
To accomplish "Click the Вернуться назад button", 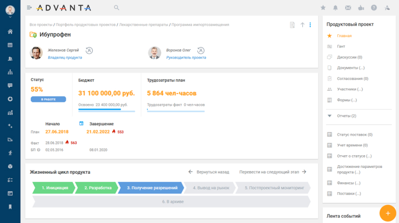I will [208, 172].
